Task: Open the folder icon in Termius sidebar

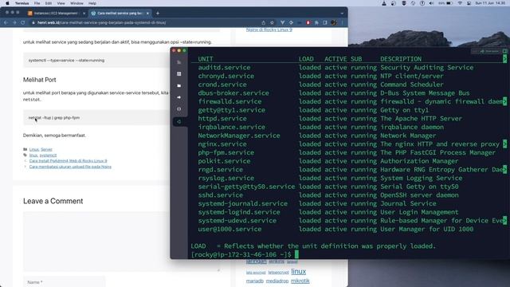Action: click(178, 85)
